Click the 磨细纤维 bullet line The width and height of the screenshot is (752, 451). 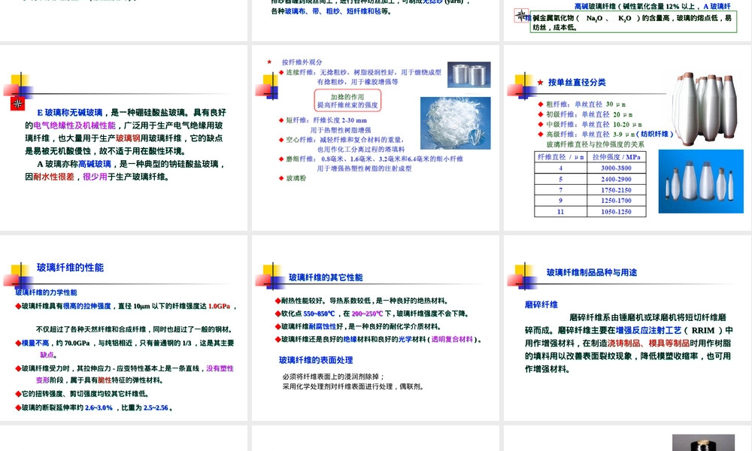coord(371,159)
